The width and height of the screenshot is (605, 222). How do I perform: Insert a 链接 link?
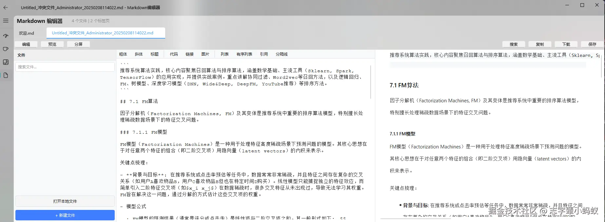(x=189, y=54)
